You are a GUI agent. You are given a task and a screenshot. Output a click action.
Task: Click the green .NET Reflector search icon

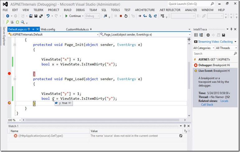pyautogui.click(x=7, y=22)
